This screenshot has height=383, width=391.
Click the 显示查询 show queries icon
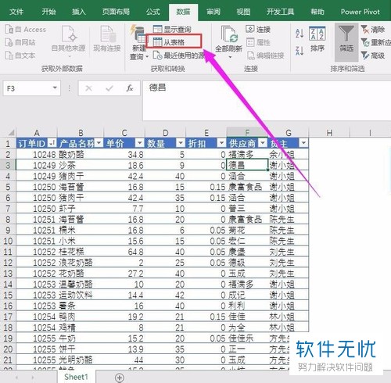(x=158, y=29)
